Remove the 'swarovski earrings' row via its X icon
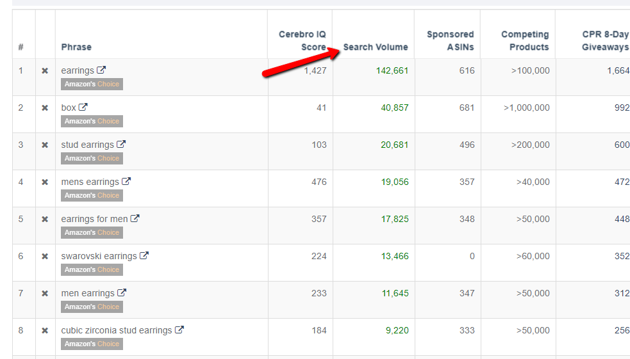 (45, 257)
